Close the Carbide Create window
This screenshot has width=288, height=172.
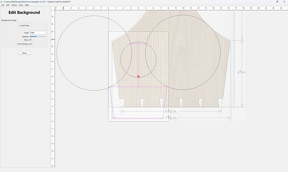click(284, 2)
